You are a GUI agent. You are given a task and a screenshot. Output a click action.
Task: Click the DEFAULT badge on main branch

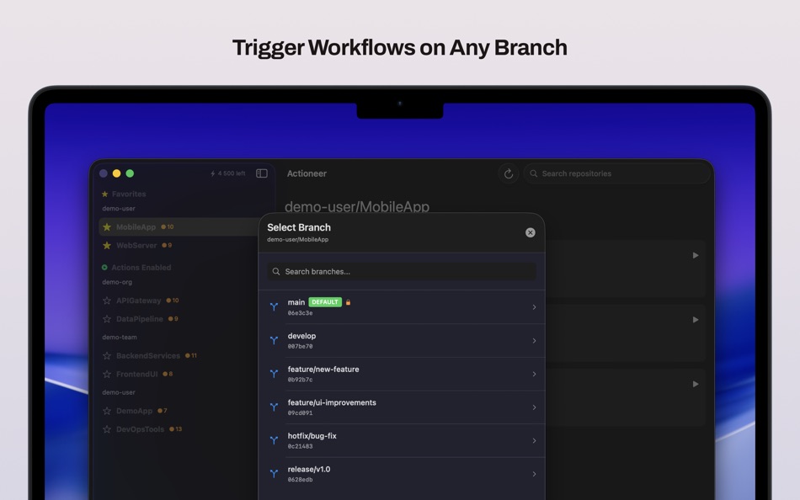click(326, 301)
